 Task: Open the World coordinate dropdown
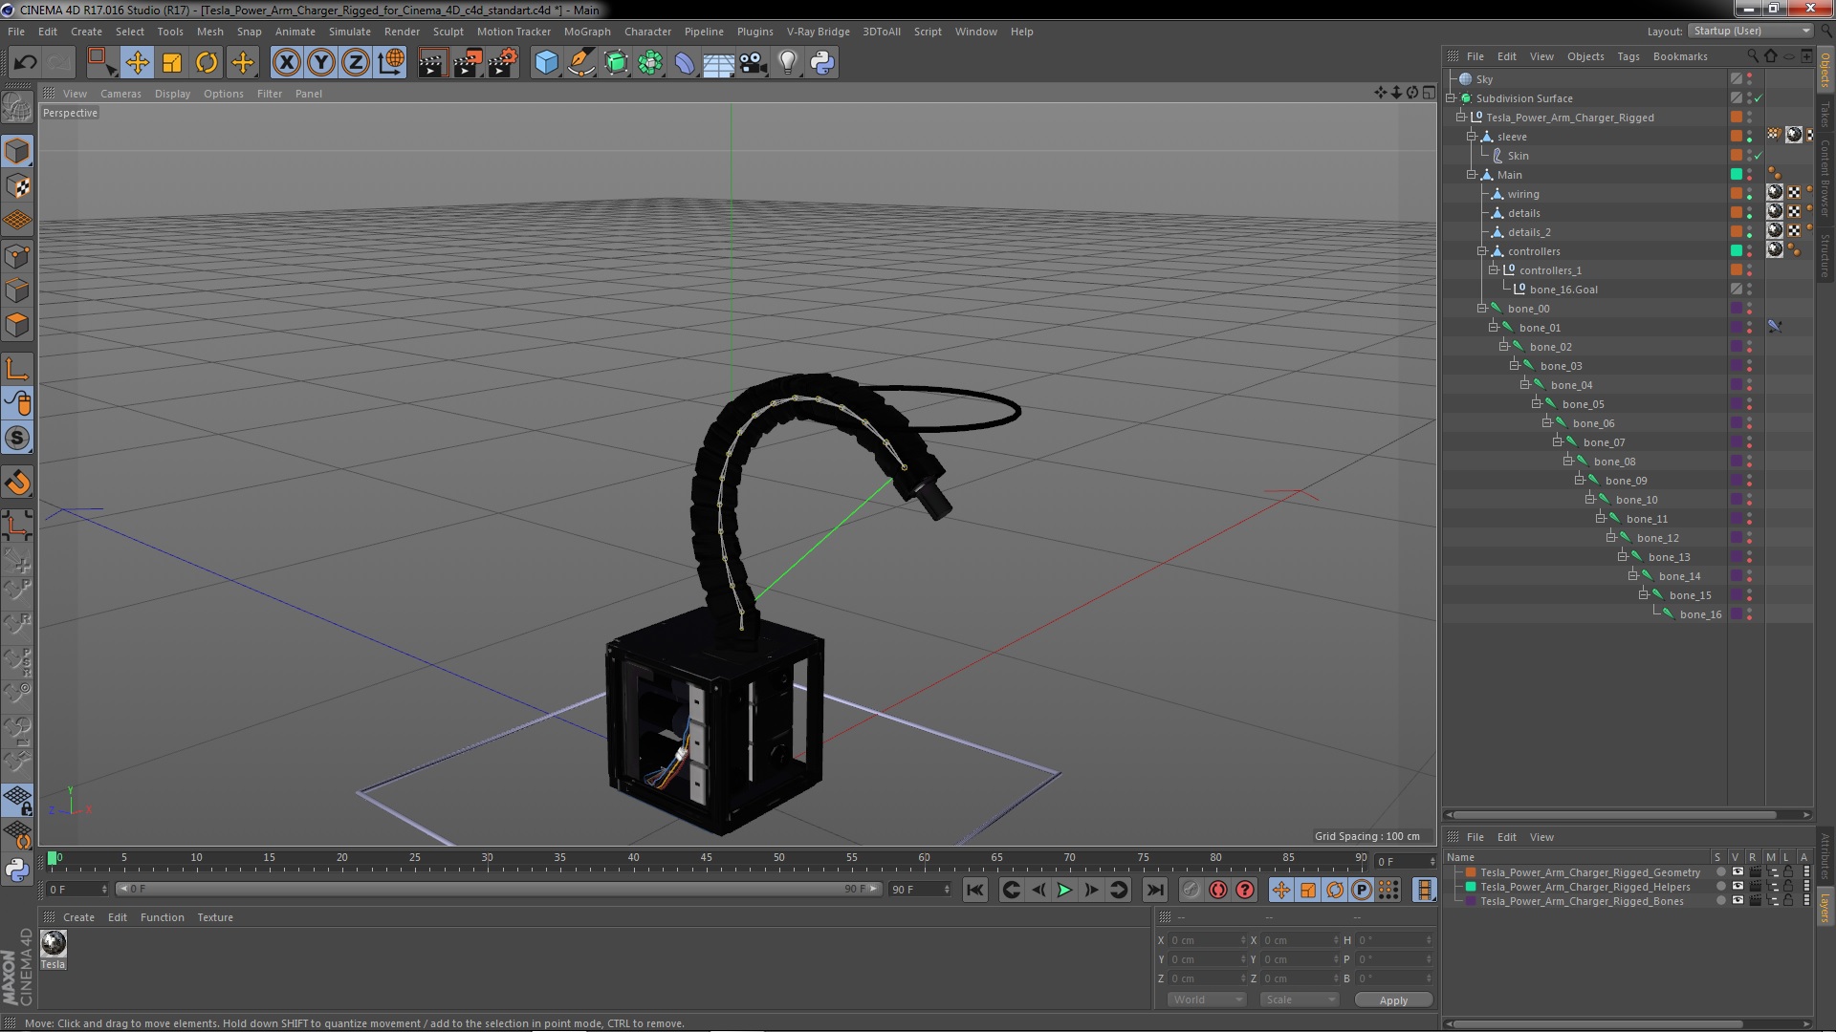coord(1205,1000)
